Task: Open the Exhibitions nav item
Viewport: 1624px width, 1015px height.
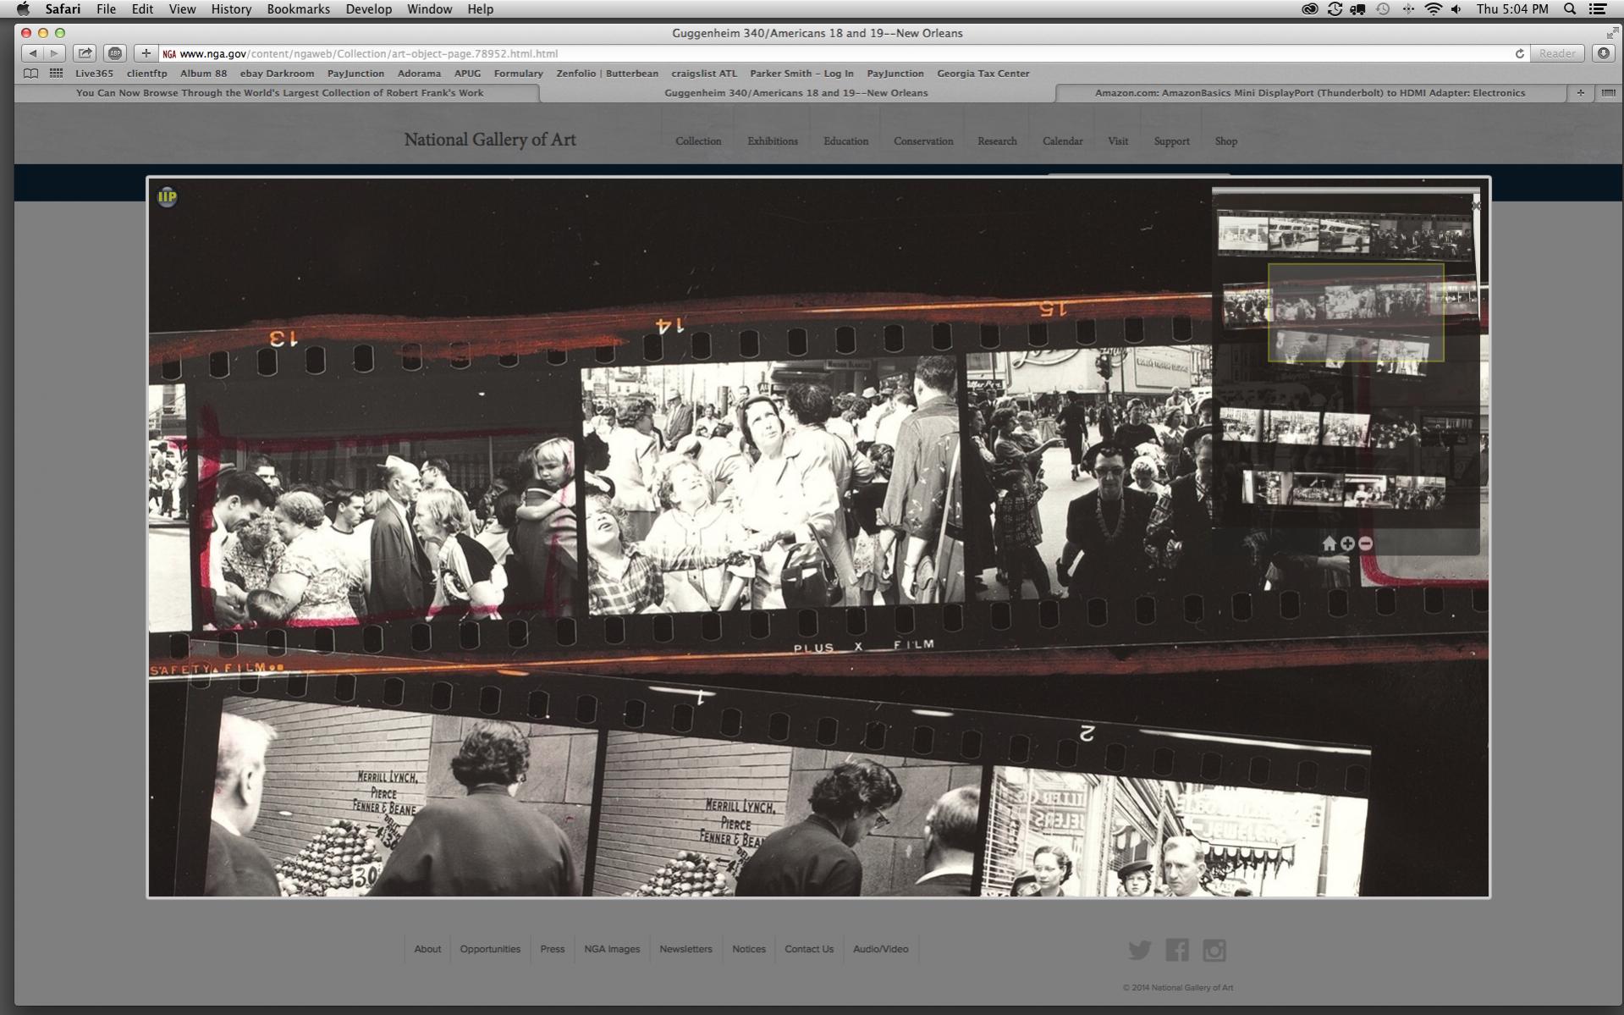Action: pyautogui.click(x=773, y=141)
